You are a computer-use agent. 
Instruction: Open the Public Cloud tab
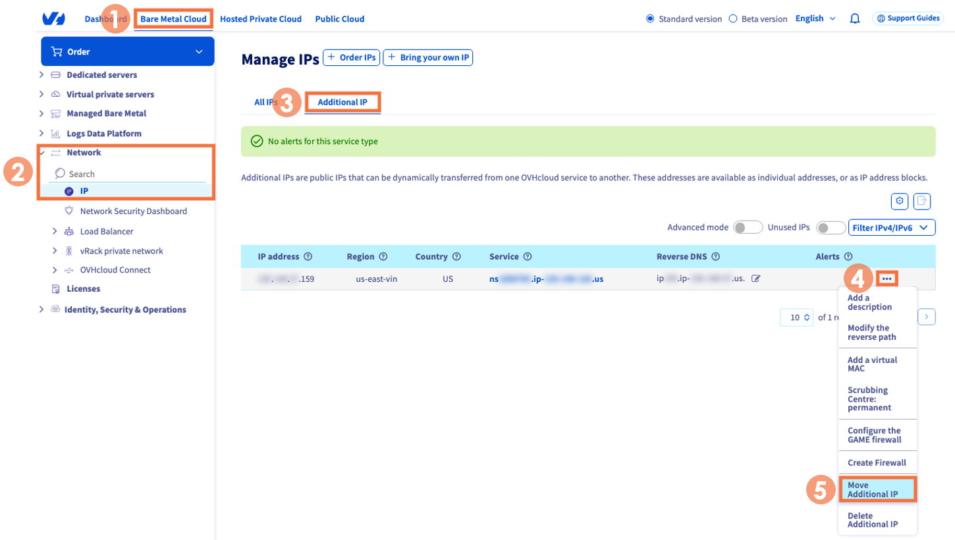tap(340, 19)
